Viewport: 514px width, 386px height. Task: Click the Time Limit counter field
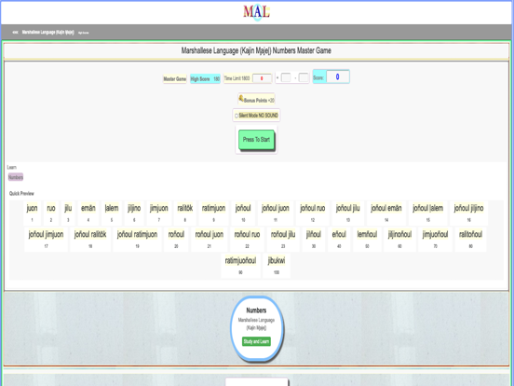tap(262, 78)
